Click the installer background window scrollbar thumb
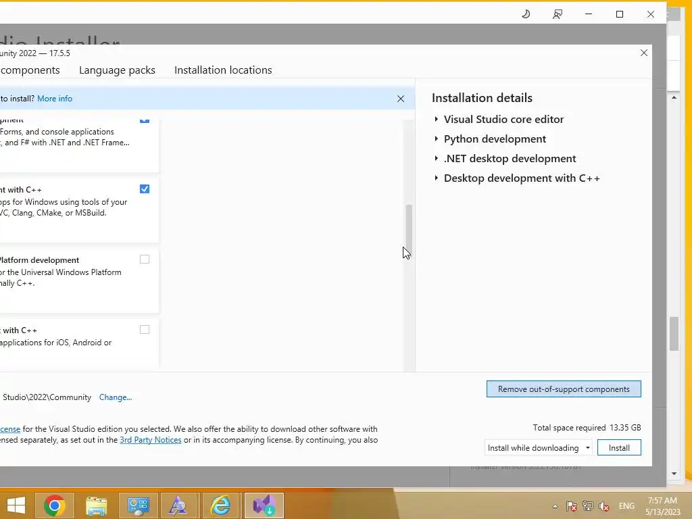This screenshot has width=692, height=519. [674, 334]
